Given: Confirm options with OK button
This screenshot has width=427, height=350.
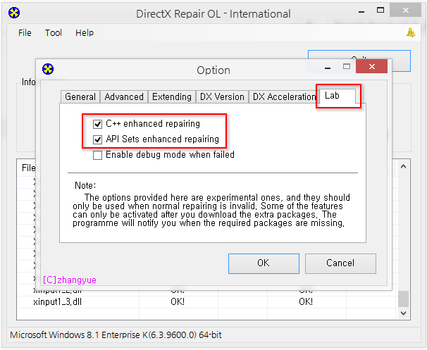Looking at the screenshot, I should [x=264, y=263].
